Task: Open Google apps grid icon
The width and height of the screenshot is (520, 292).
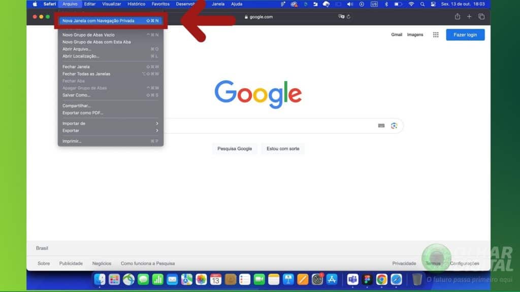Action: (x=436, y=35)
